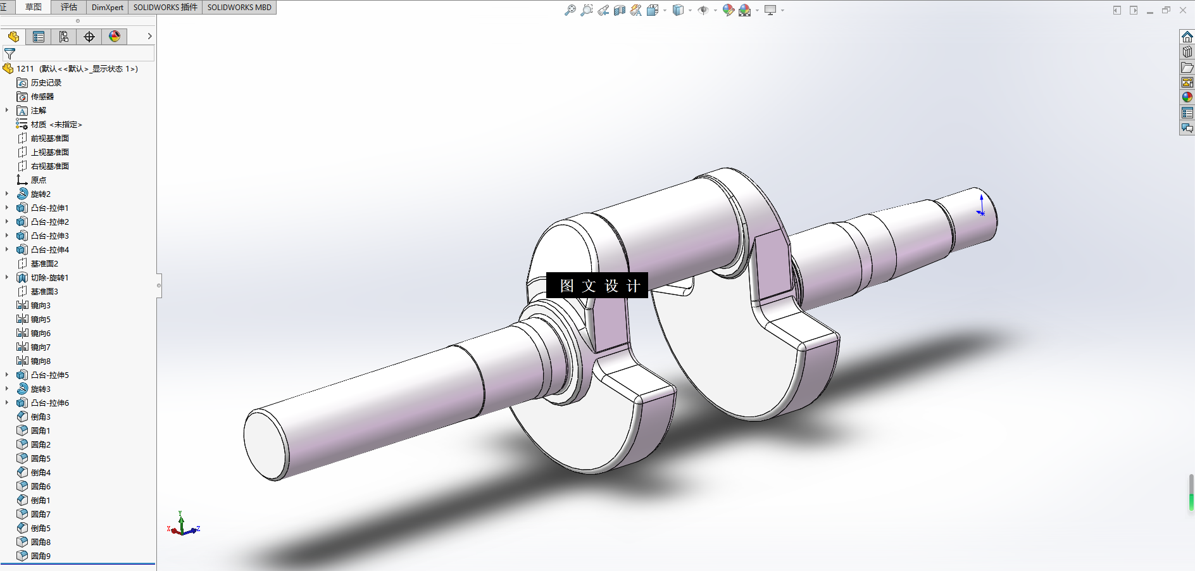Select the 凸台-拉伸2 feature
Viewport: 1195px width, 571px height.
point(43,222)
